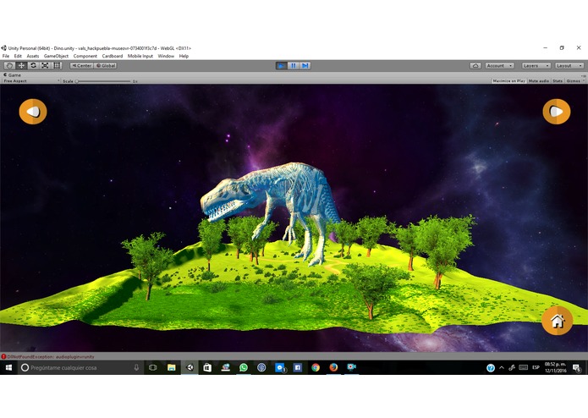The image size is (588, 418).
Task: Toggle Maximize on Play
Action: coord(508,81)
